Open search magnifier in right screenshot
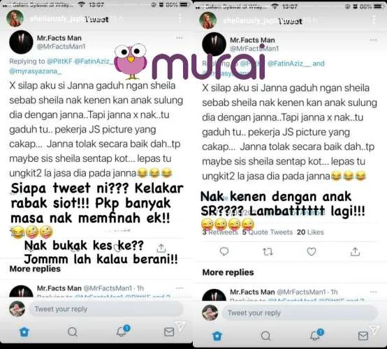Image resolution: width=387 pixels, height=349 pixels. pos(266,336)
